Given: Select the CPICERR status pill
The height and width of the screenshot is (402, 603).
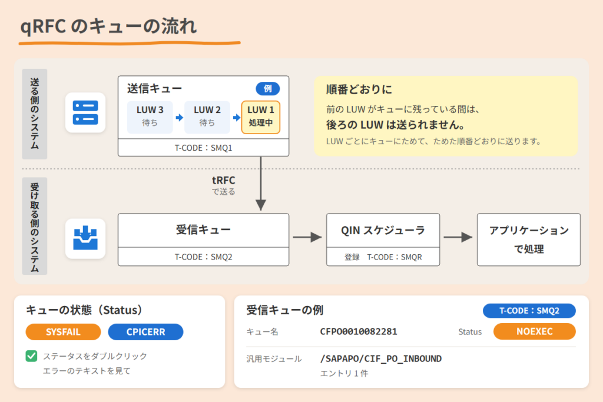Looking at the screenshot, I should click(146, 332).
